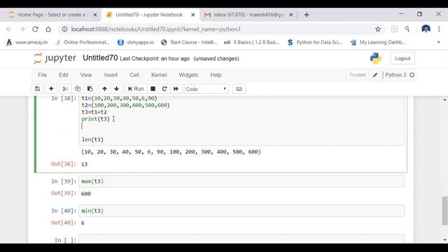The height and width of the screenshot is (252, 448).
Task: Open Online Professional bookmark
Action: (83, 42)
